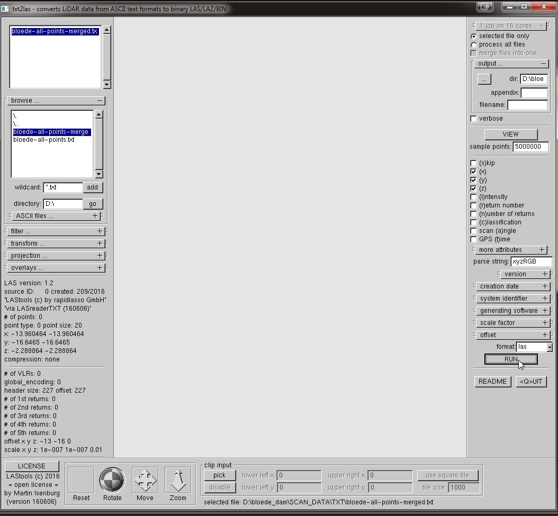Click the '\..' parent directory entry
This screenshot has width=558, height=516.
coord(16,124)
